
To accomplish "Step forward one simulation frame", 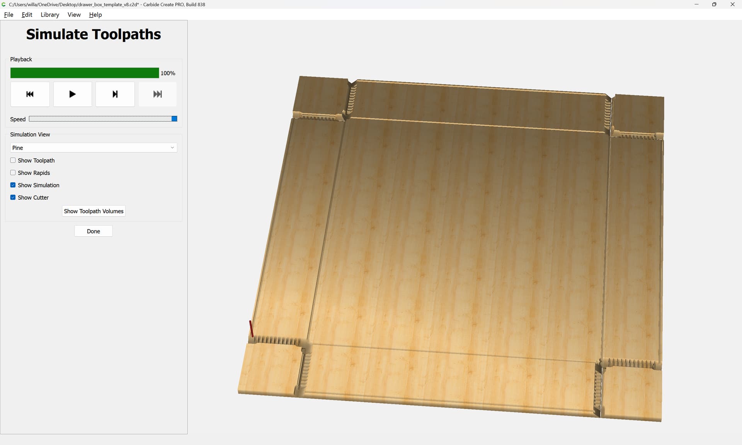I will pyautogui.click(x=115, y=94).
